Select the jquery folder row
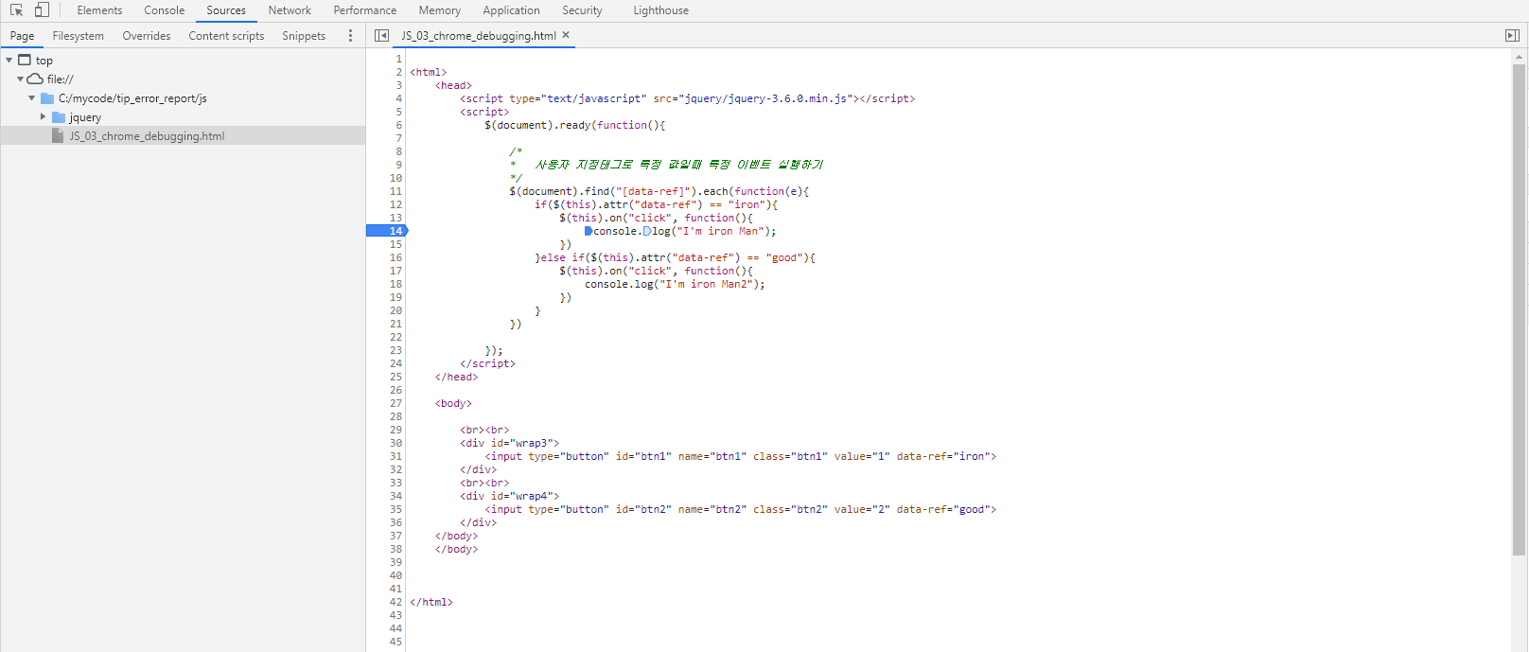The image size is (1529, 652). point(183,117)
